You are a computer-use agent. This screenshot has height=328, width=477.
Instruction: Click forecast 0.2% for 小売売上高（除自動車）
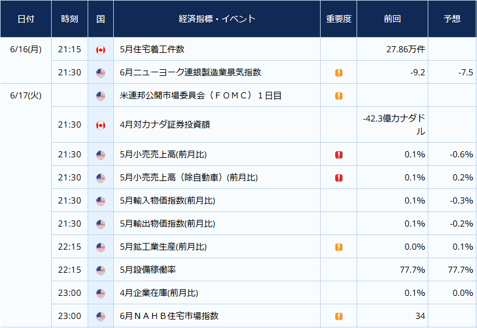tap(462, 177)
